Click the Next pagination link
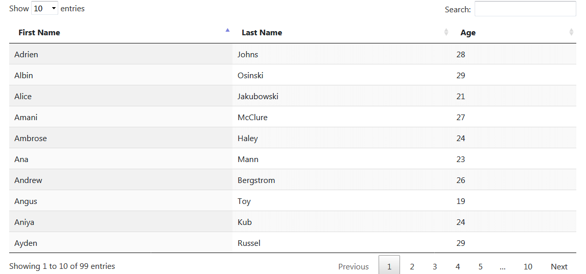Viewport: 586px width, 274px height. tap(559, 266)
